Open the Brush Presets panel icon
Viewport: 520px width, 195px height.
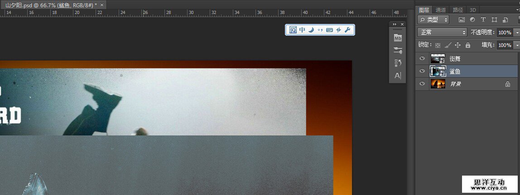point(398,50)
